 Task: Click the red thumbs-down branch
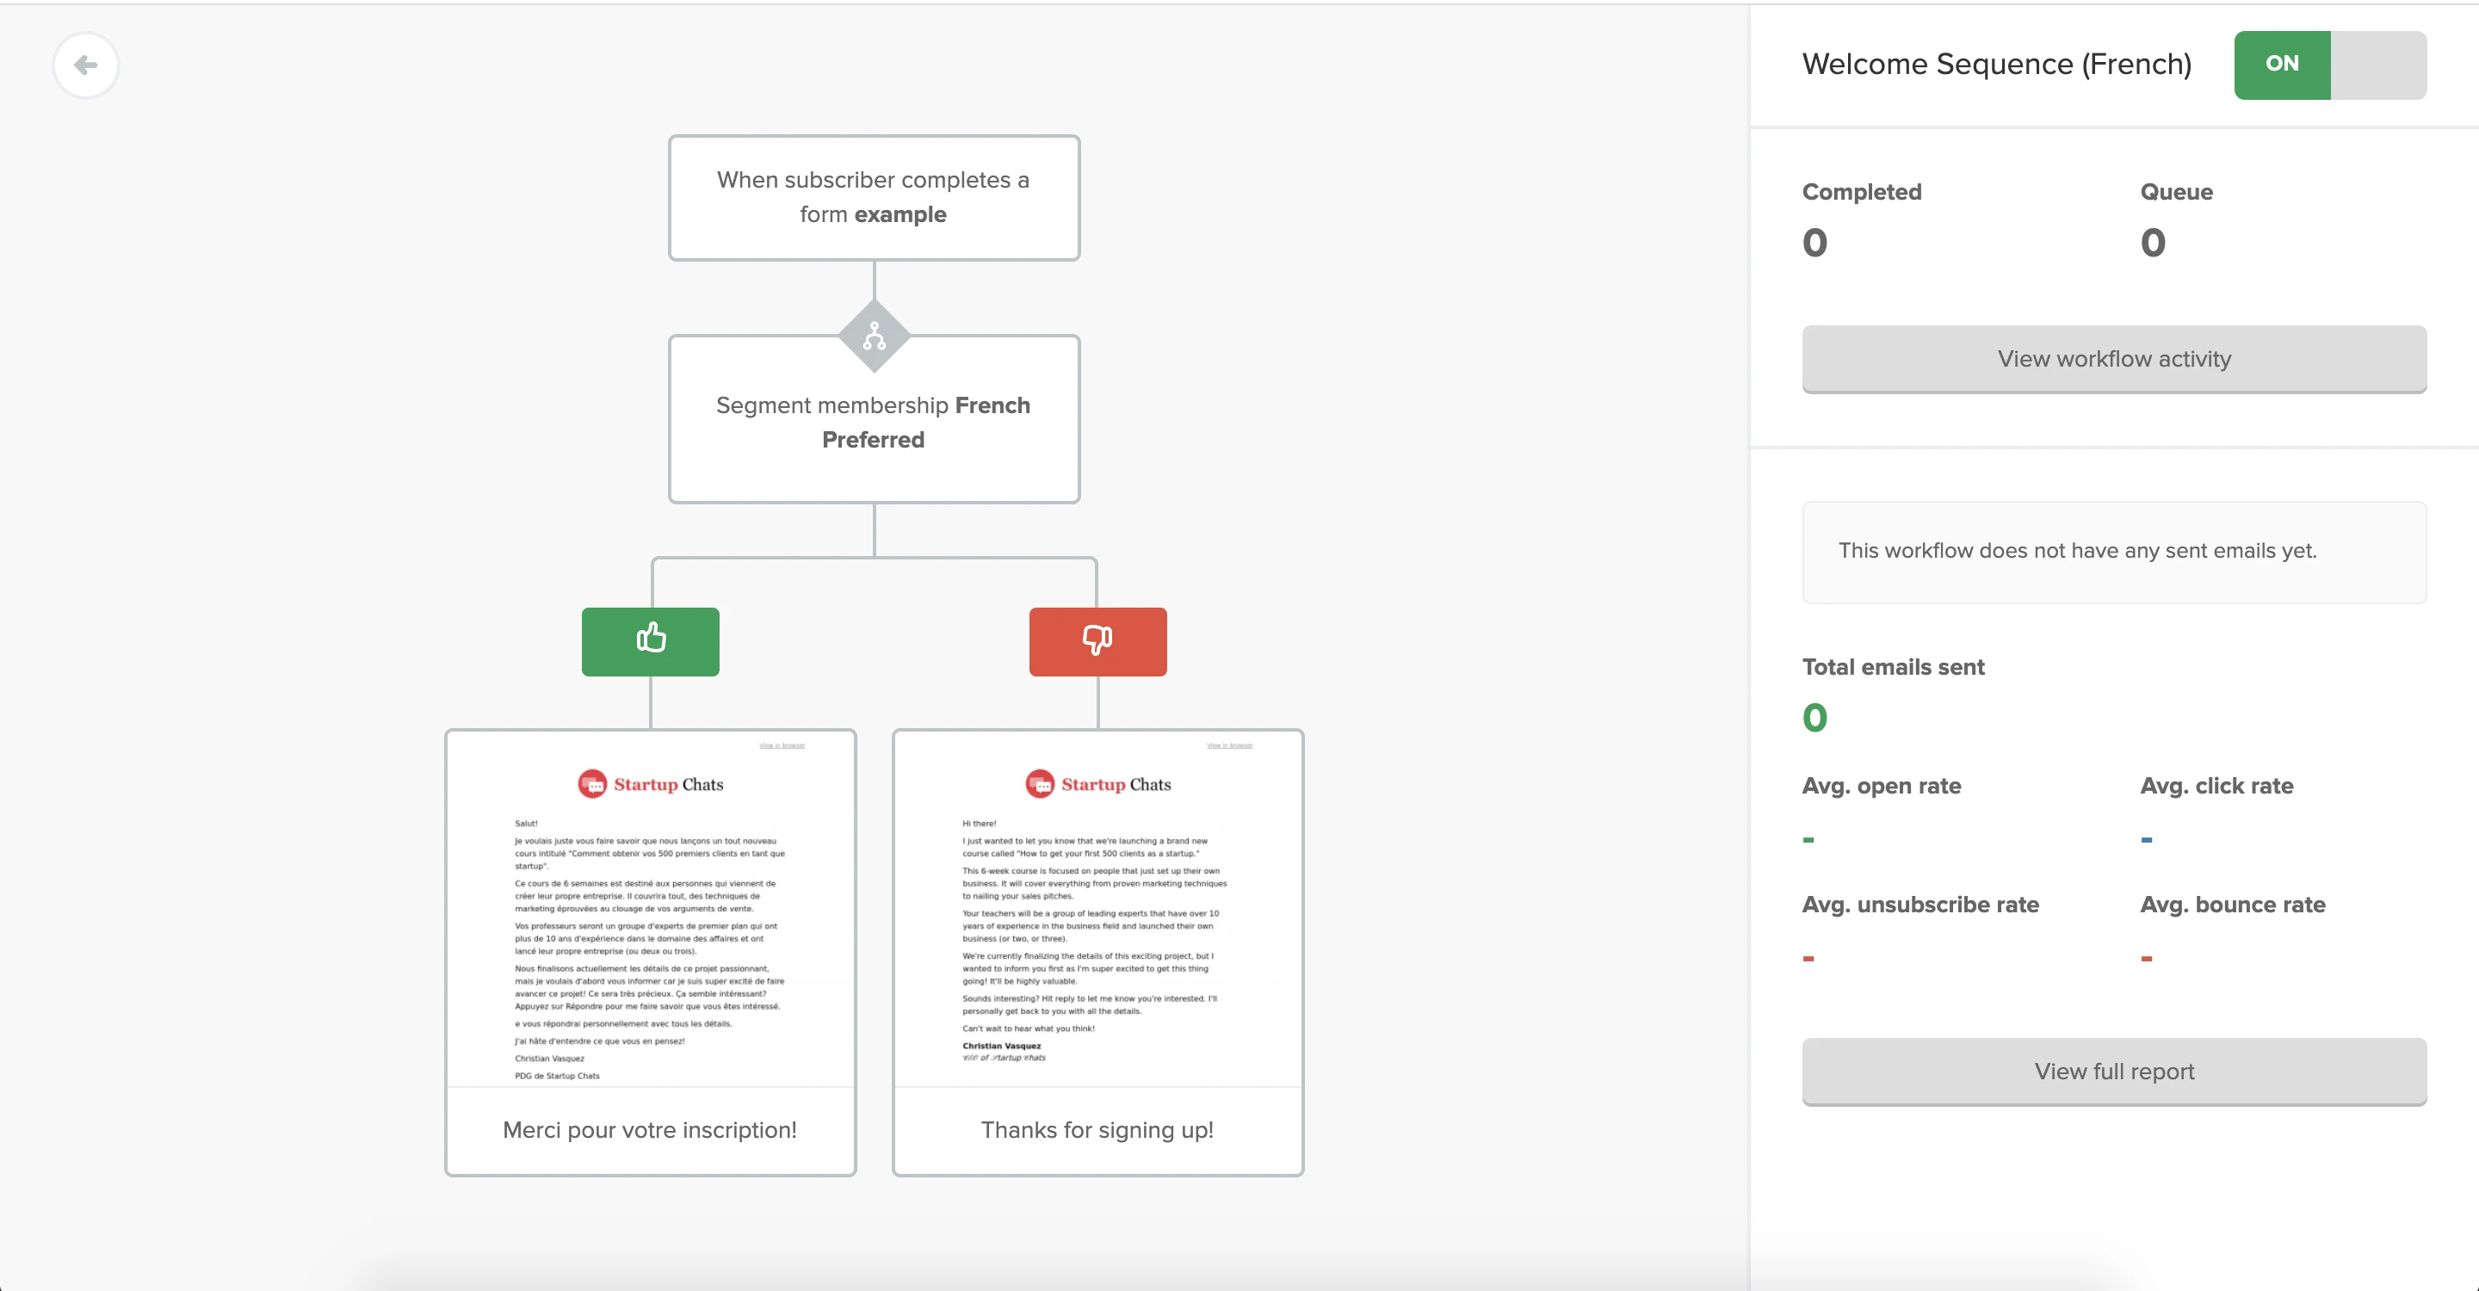point(1097,640)
